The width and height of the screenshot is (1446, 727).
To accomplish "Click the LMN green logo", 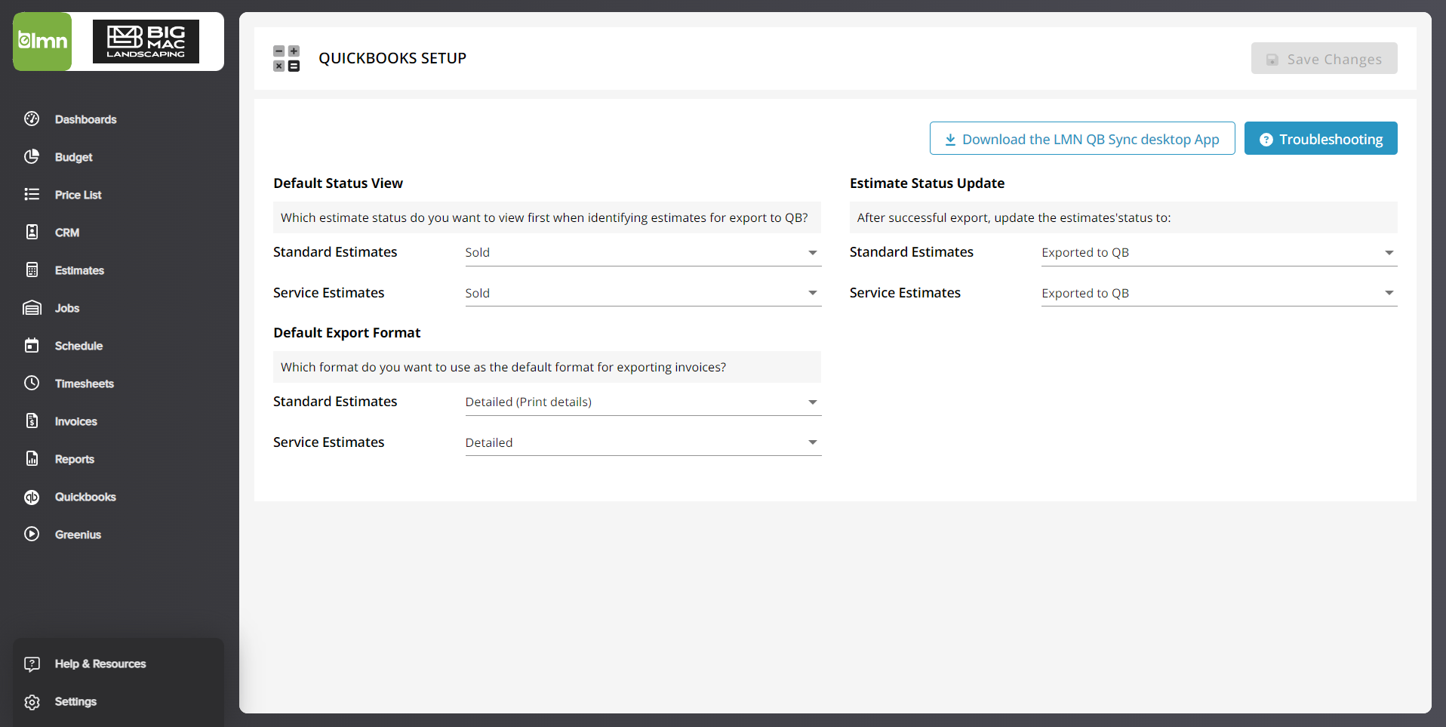I will [x=42, y=42].
